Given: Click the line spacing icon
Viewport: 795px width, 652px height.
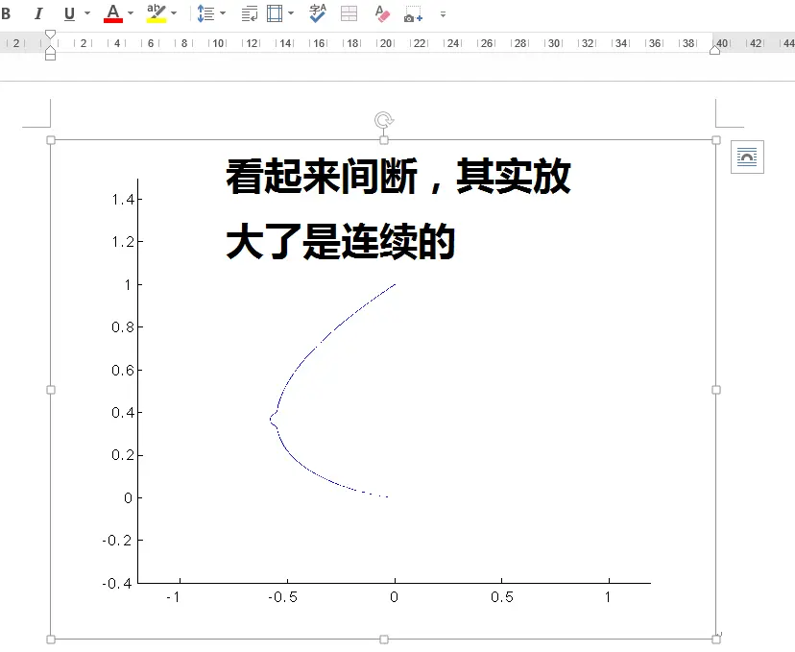Looking at the screenshot, I should [205, 13].
